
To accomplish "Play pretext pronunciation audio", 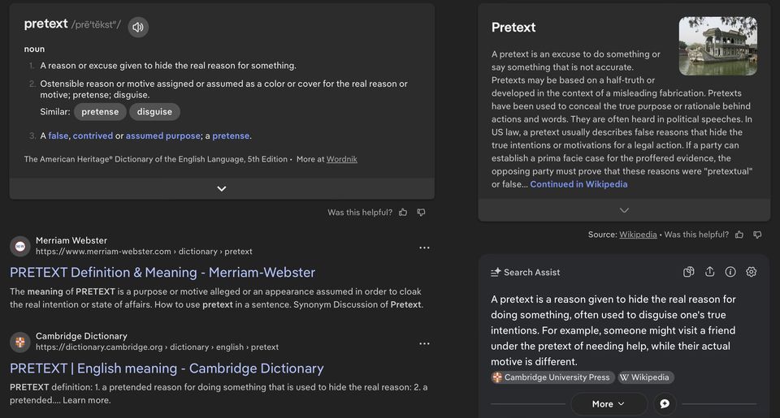I will click(x=138, y=27).
